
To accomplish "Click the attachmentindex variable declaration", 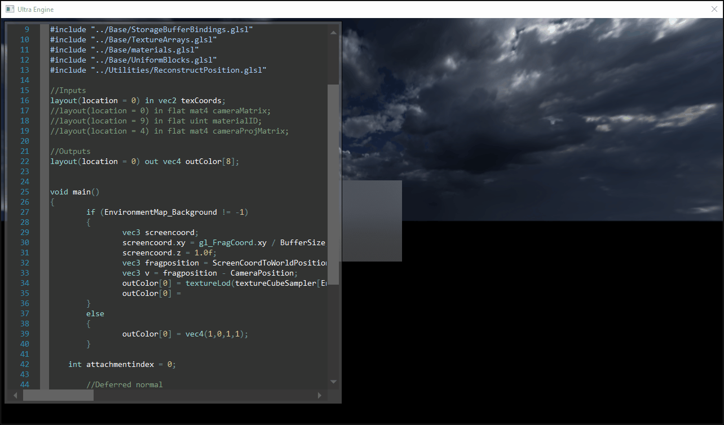I will pyautogui.click(x=122, y=365).
